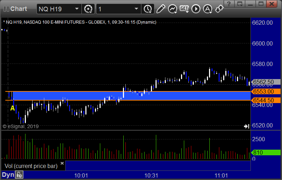
Task: Click the 2500 volume axis label
Action: [x=258, y=139]
